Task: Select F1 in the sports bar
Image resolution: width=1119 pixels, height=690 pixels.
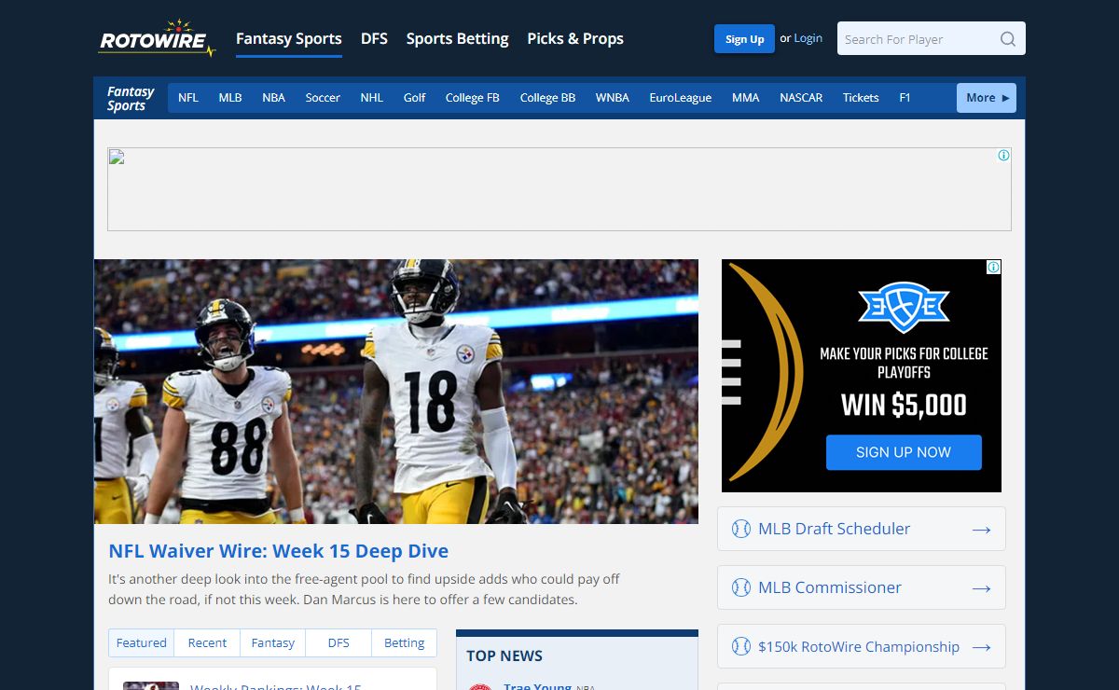Action: pyautogui.click(x=905, y=98)
